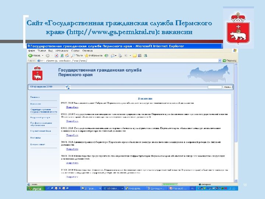Screen dimensions: 265x199
Task: Click the Stop loading icon
Action: [56, 56]
